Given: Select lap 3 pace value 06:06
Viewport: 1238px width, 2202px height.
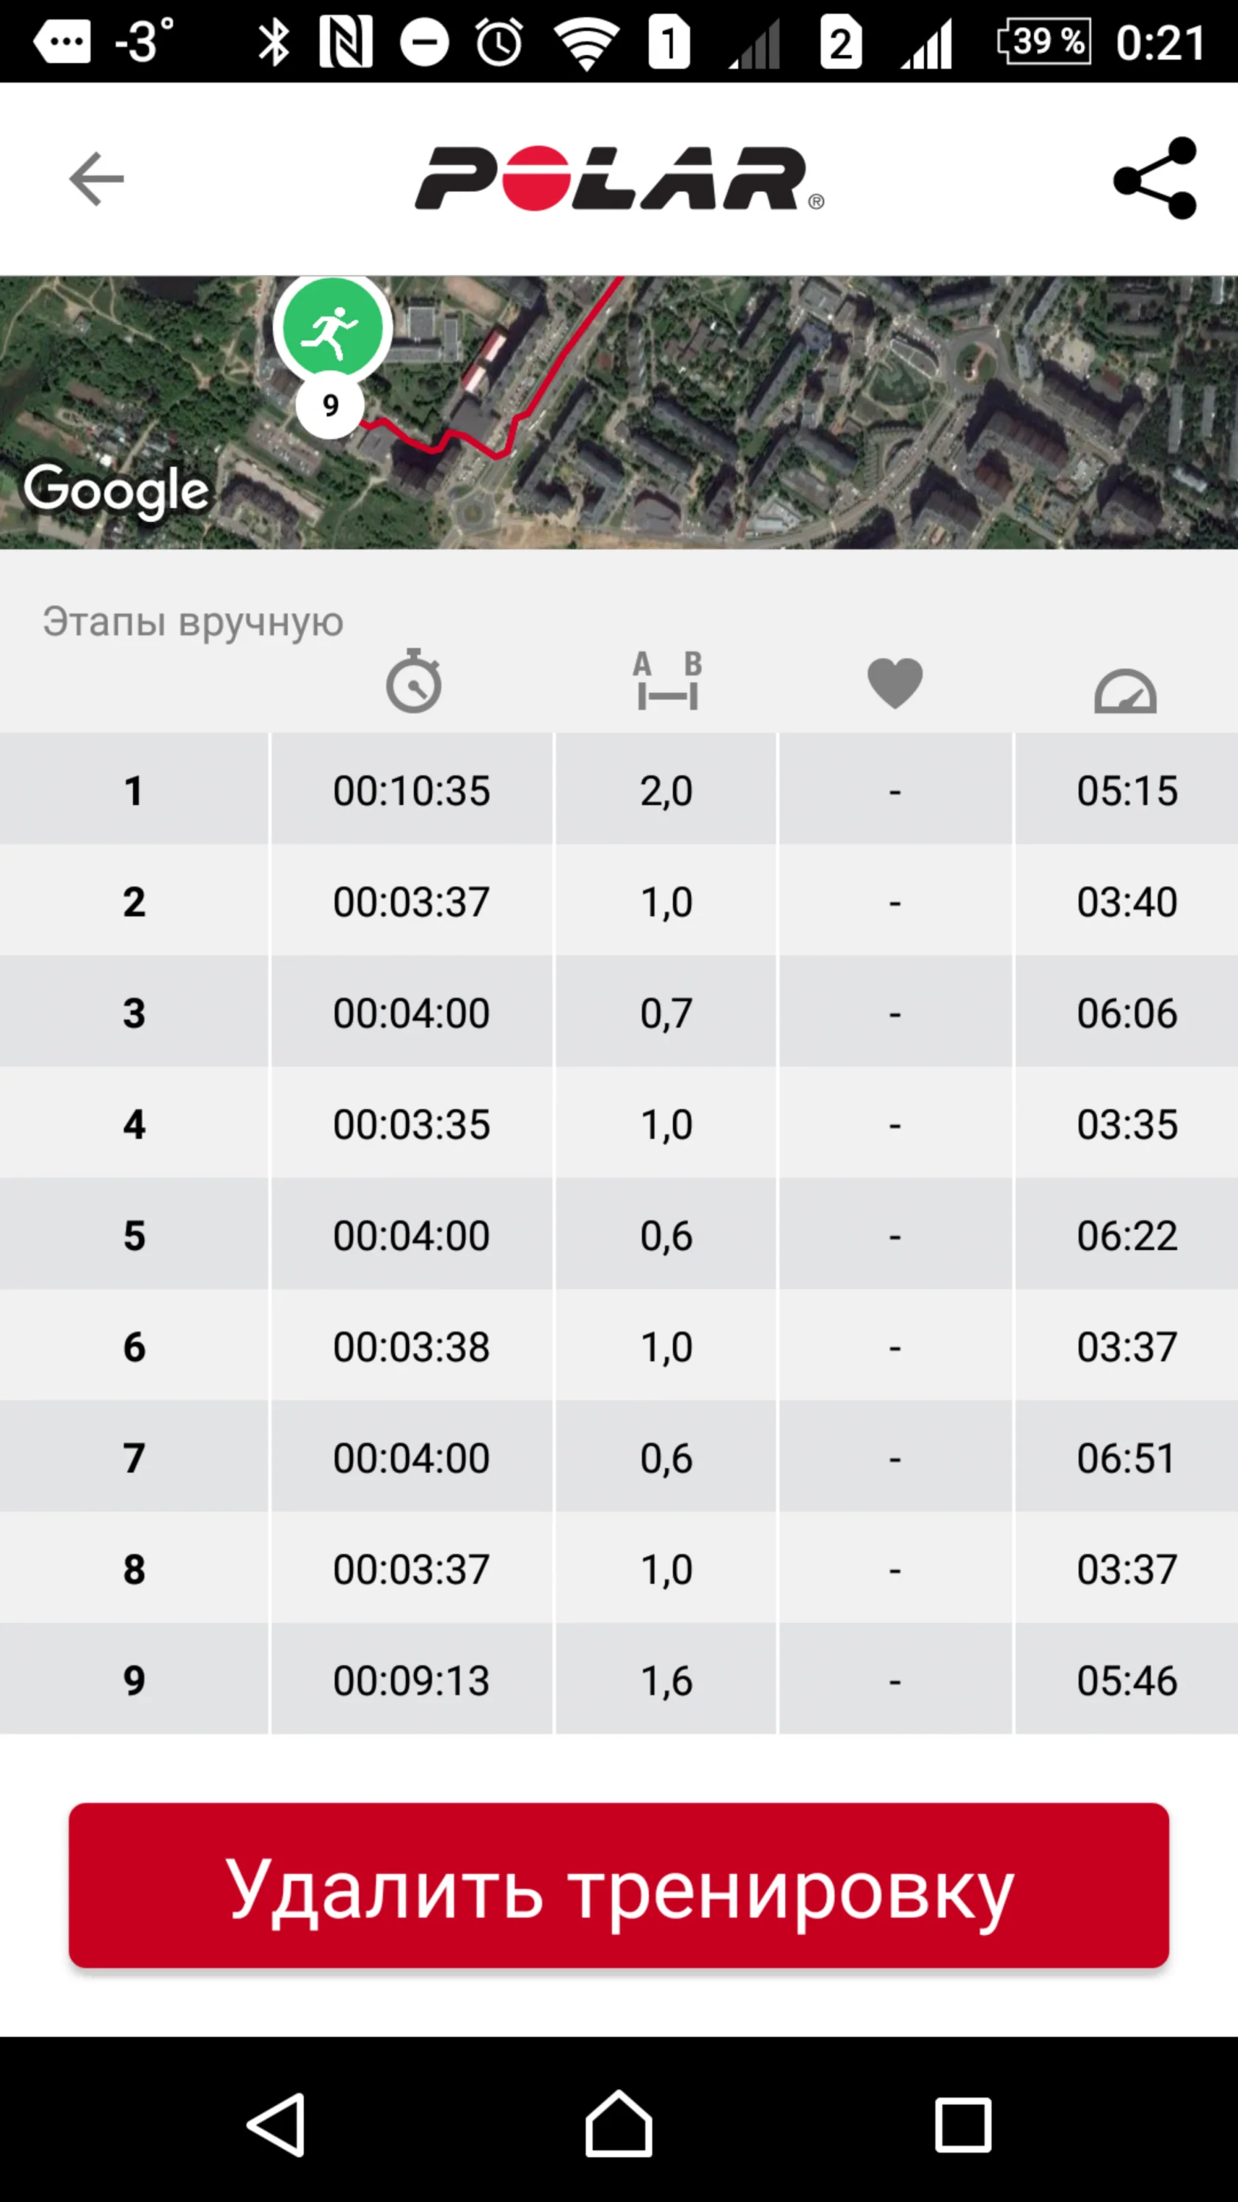Looking at the screenshot, I should pyautogui.click(x=1126, y=1013).
